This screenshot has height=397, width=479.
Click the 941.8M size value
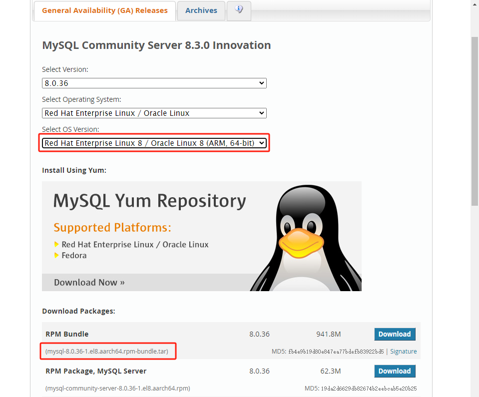click(x=328, y=334)
